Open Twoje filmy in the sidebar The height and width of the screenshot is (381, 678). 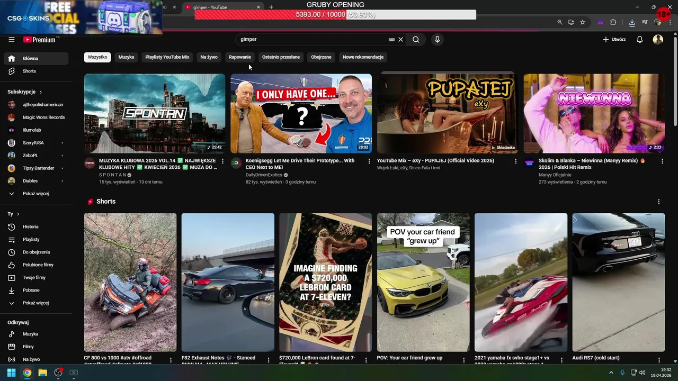pos(36,277)
